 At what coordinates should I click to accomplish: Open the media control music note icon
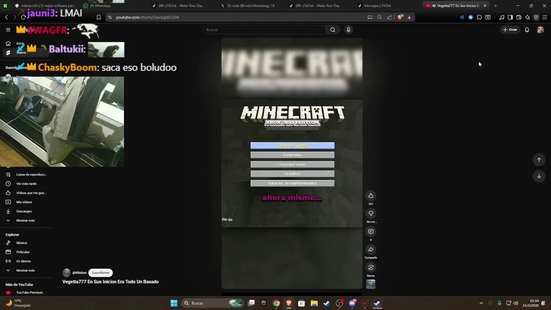[501, 17]
